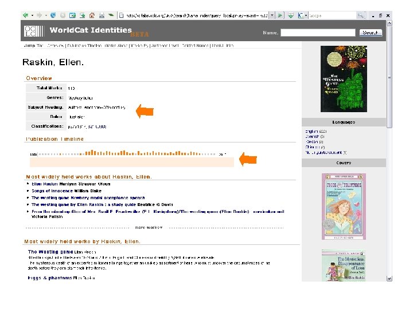The image size is (413, 309).
Task: Click the WorldCat Identities title
Action: [x=91, y=30]
